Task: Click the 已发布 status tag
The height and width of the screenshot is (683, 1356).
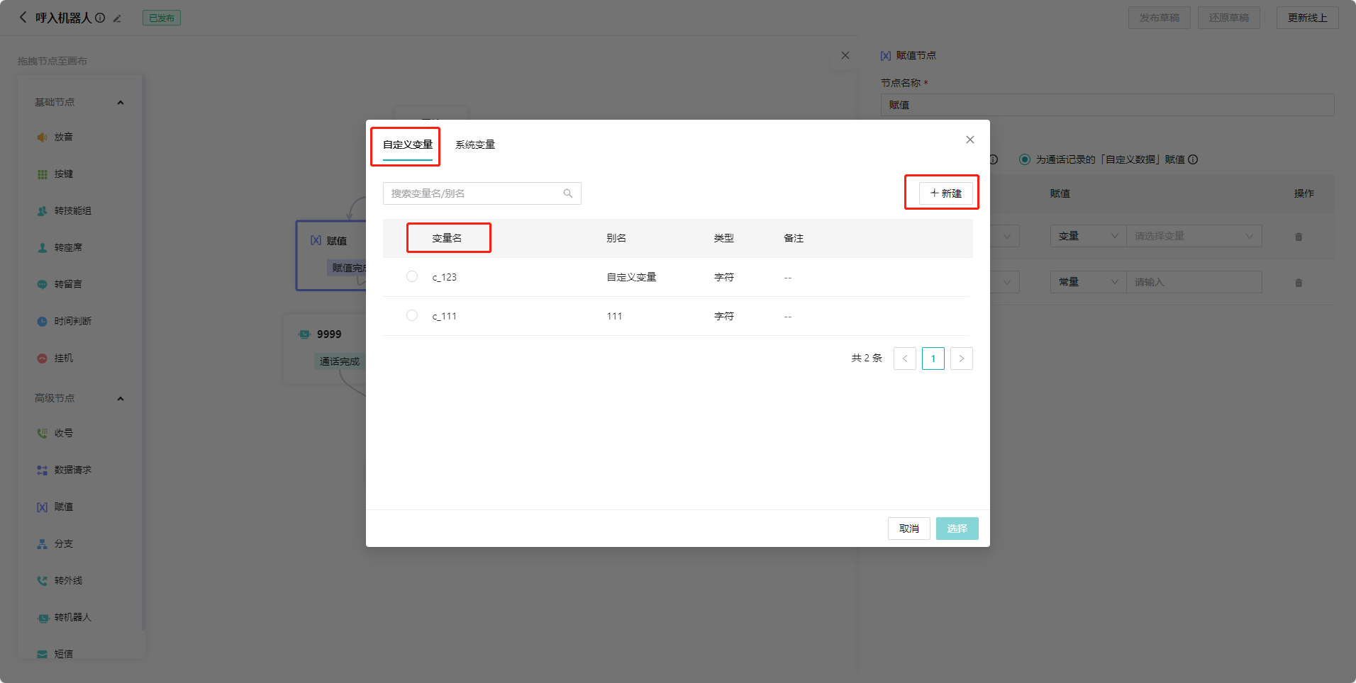Action: click(162, 18)
